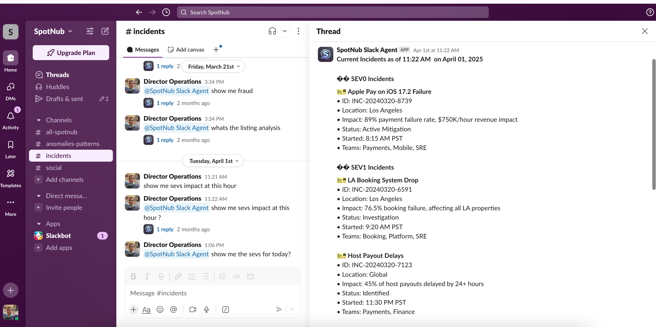Click Add channels
Screen dimensions: 656x327
(71, 180)
